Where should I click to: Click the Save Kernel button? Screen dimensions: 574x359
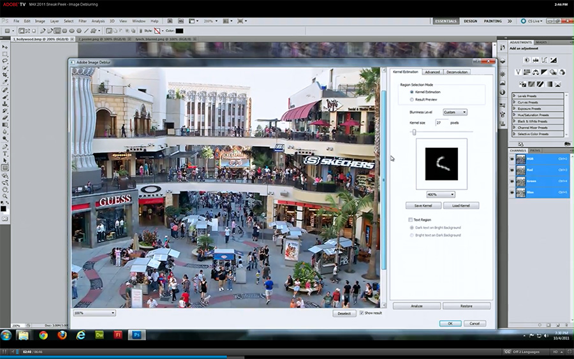point(423,206)
